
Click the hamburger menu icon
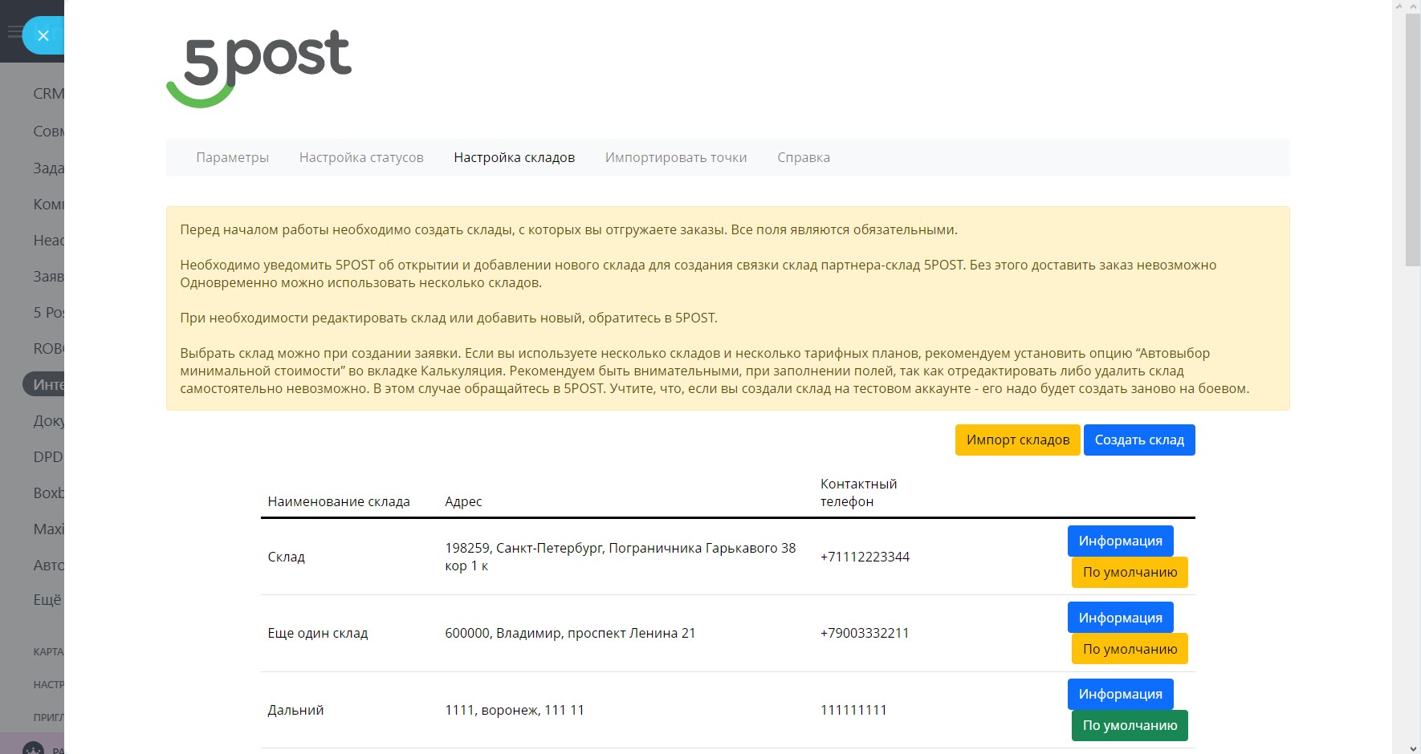point(13,32)
